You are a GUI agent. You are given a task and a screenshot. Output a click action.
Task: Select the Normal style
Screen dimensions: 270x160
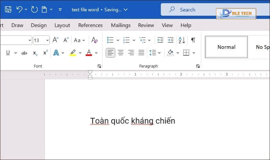pyautogui.click(x=226, y=47)
